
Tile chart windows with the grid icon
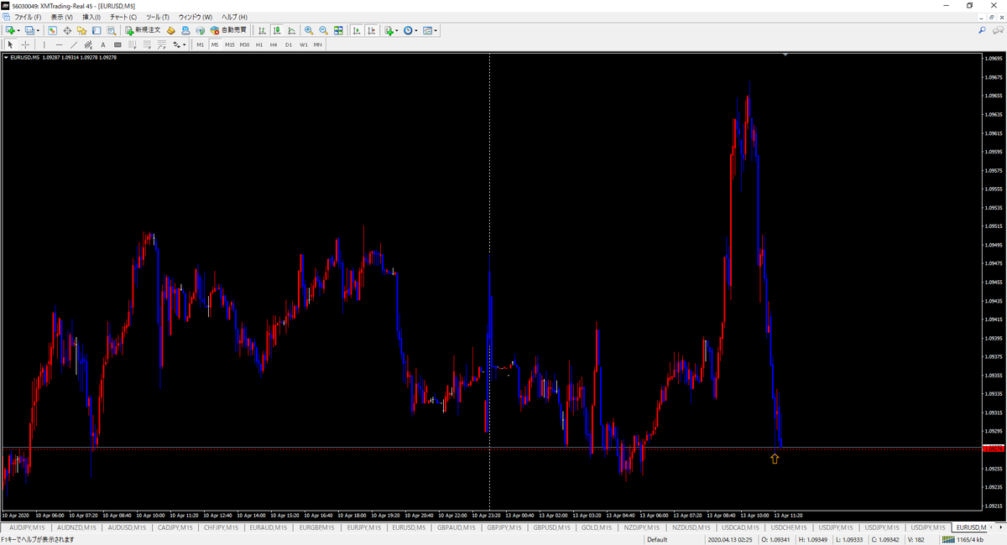coord(338,30)
